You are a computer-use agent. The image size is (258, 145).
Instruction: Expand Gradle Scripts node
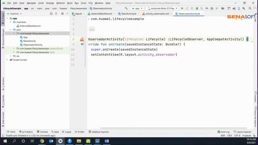click(x=7, y=60)
